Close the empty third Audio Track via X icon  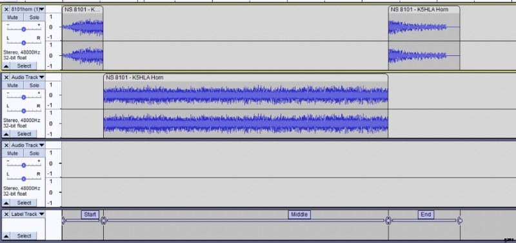coord(6,145)
